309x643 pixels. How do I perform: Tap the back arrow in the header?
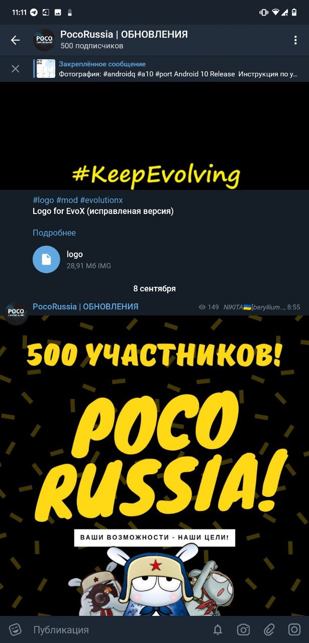pyautogui.click(x=16, y=40)
